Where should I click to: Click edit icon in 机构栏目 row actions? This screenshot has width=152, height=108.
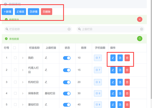113,82
